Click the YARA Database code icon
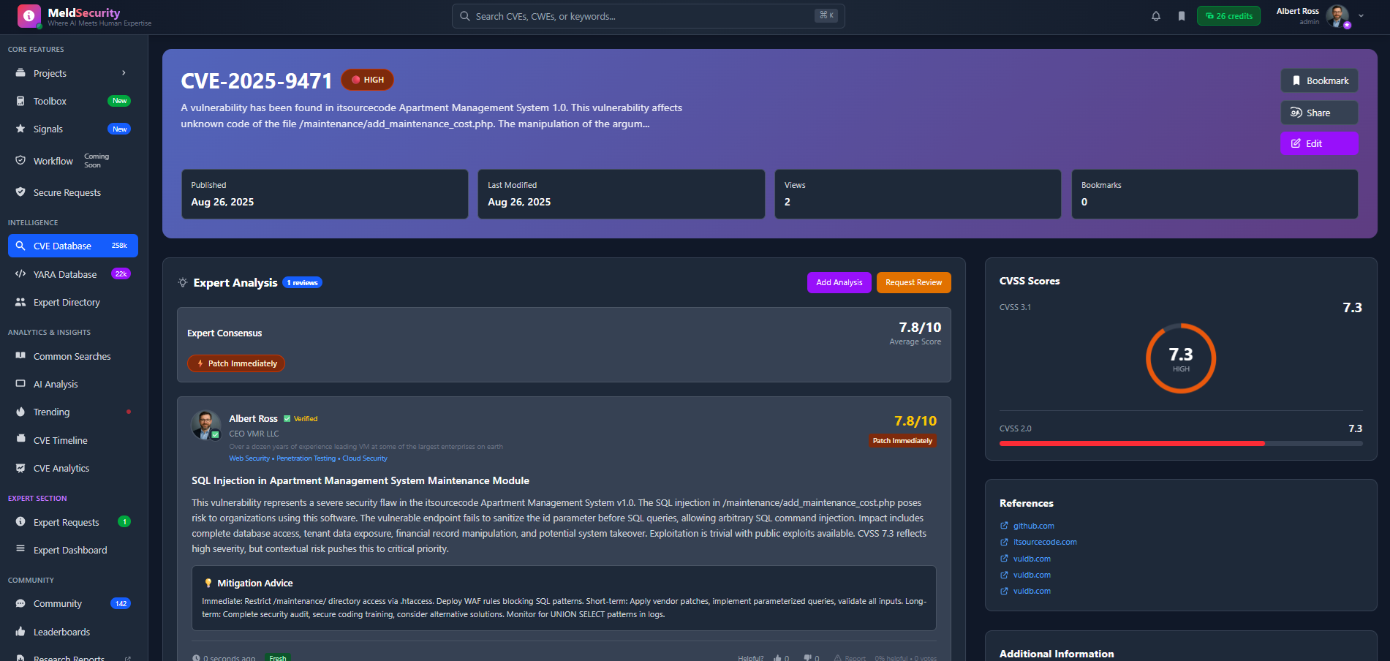The height and width of the screenshot is (661, 1390). (x=20, y=274)
